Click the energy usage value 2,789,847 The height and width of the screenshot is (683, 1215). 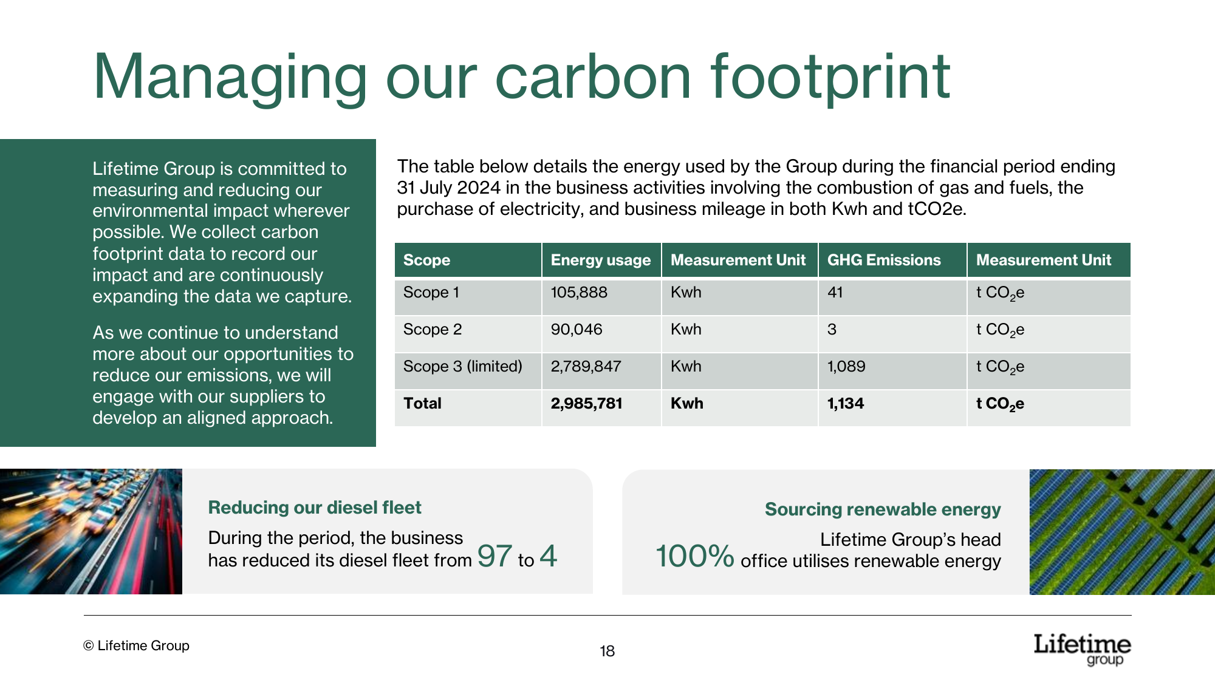point(586,366)
